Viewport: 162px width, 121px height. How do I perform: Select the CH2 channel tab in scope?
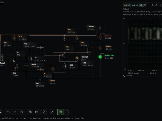133,5
